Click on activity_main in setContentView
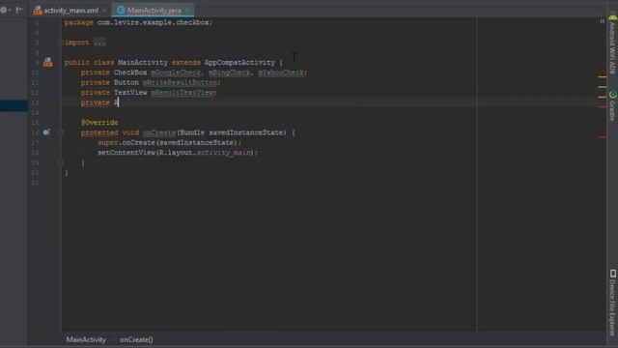 coord(223,153)
